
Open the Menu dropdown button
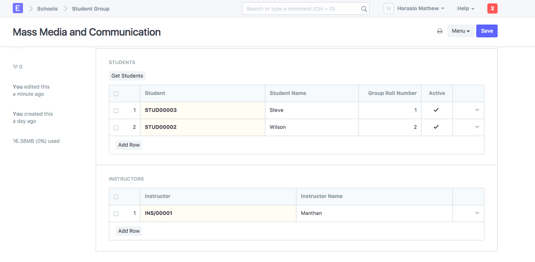(461, 31)
